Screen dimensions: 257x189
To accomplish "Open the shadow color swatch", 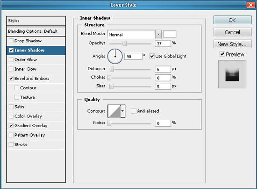I will (170, 34).
